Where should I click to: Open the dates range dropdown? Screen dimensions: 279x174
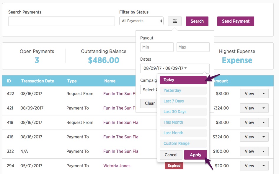pyautogui.click(x=175, y=68)
